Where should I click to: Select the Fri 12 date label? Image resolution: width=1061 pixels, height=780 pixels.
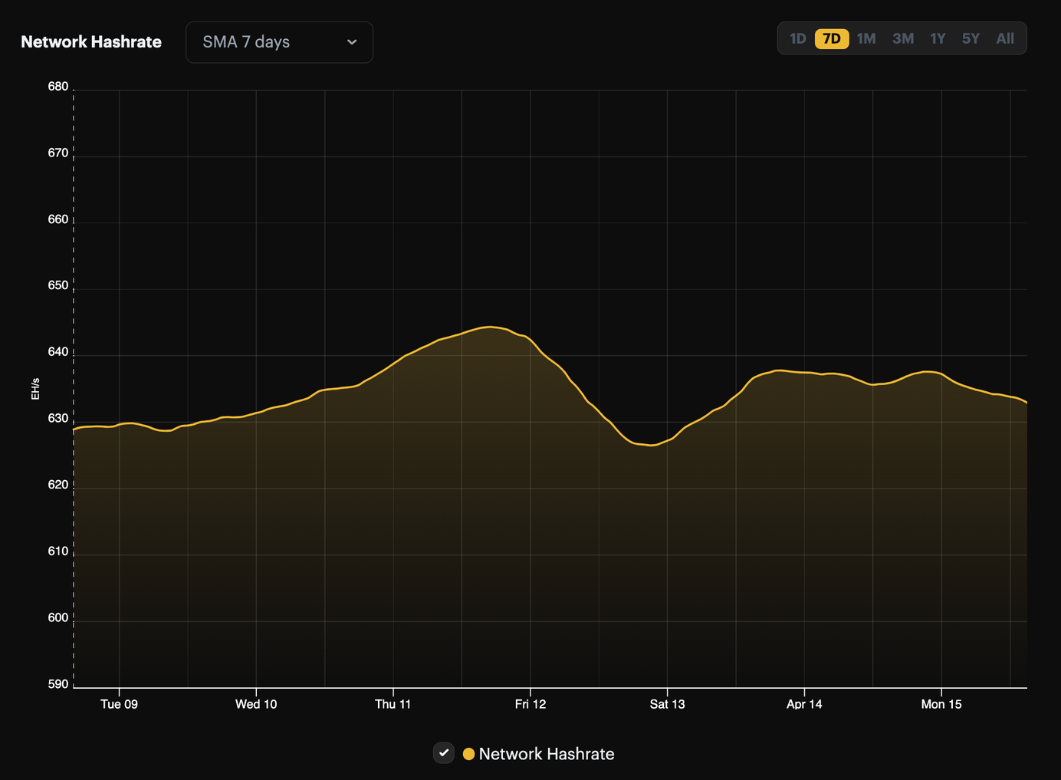click(530, 703)
